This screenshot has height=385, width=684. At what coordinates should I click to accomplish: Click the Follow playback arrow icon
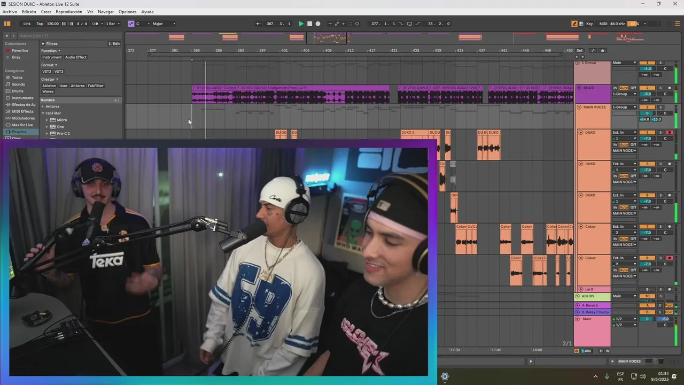258,24
